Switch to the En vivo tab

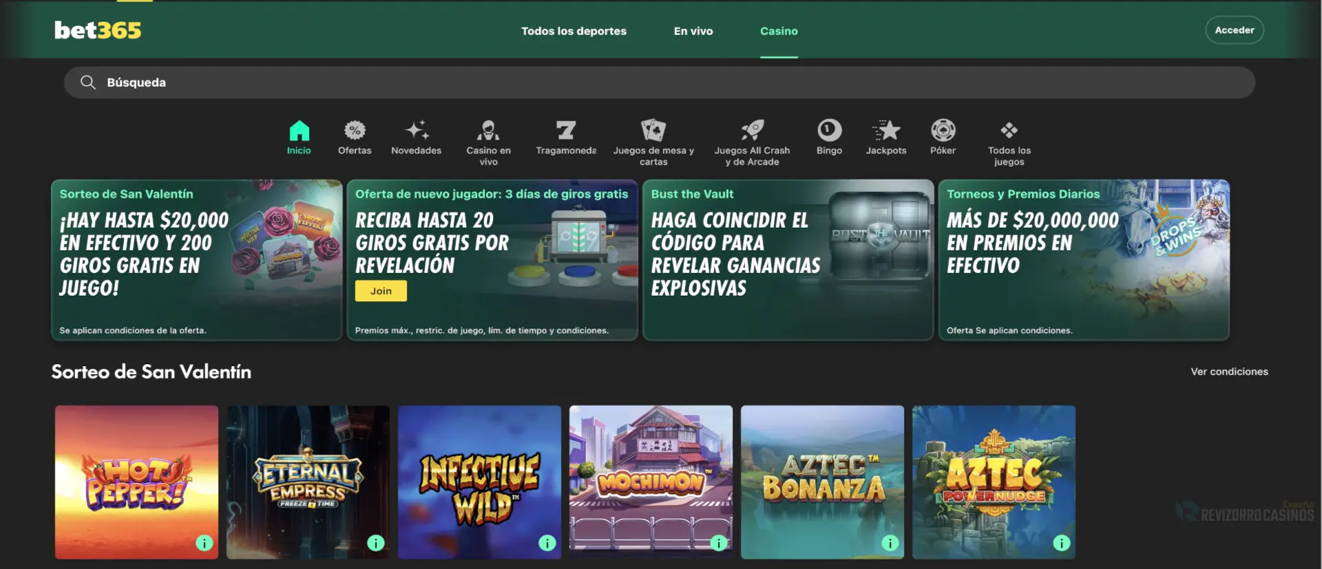(x=693, y=31)
